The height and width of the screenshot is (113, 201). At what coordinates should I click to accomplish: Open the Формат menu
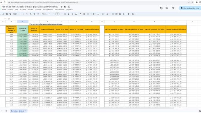(x=30, y=10)
